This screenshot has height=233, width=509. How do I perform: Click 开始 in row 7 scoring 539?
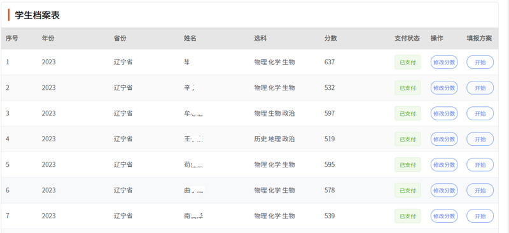point(480,216)
